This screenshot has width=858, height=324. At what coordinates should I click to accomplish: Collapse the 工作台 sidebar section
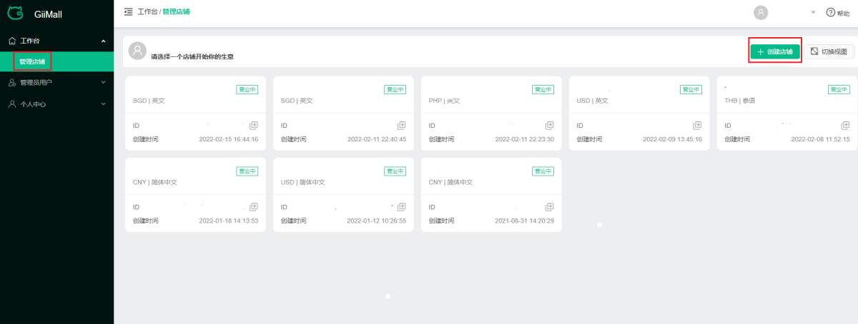tap(103, 41)
